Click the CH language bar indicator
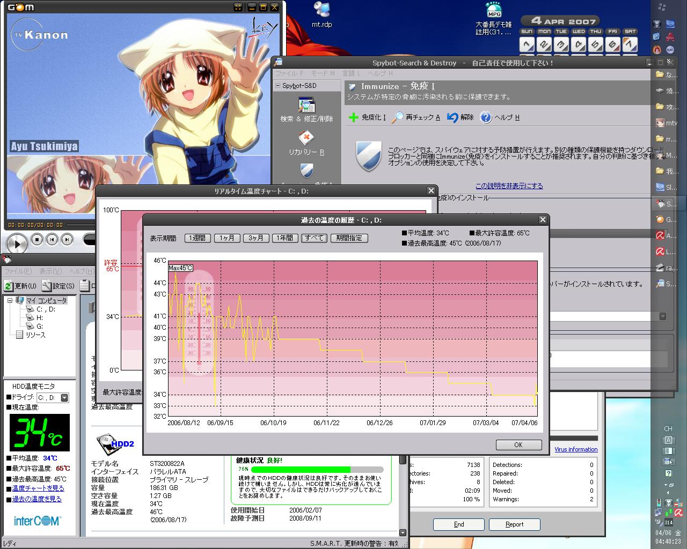 (x=668, y=429)
